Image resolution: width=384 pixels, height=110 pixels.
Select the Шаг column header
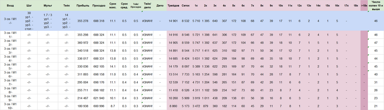point(29,6)
